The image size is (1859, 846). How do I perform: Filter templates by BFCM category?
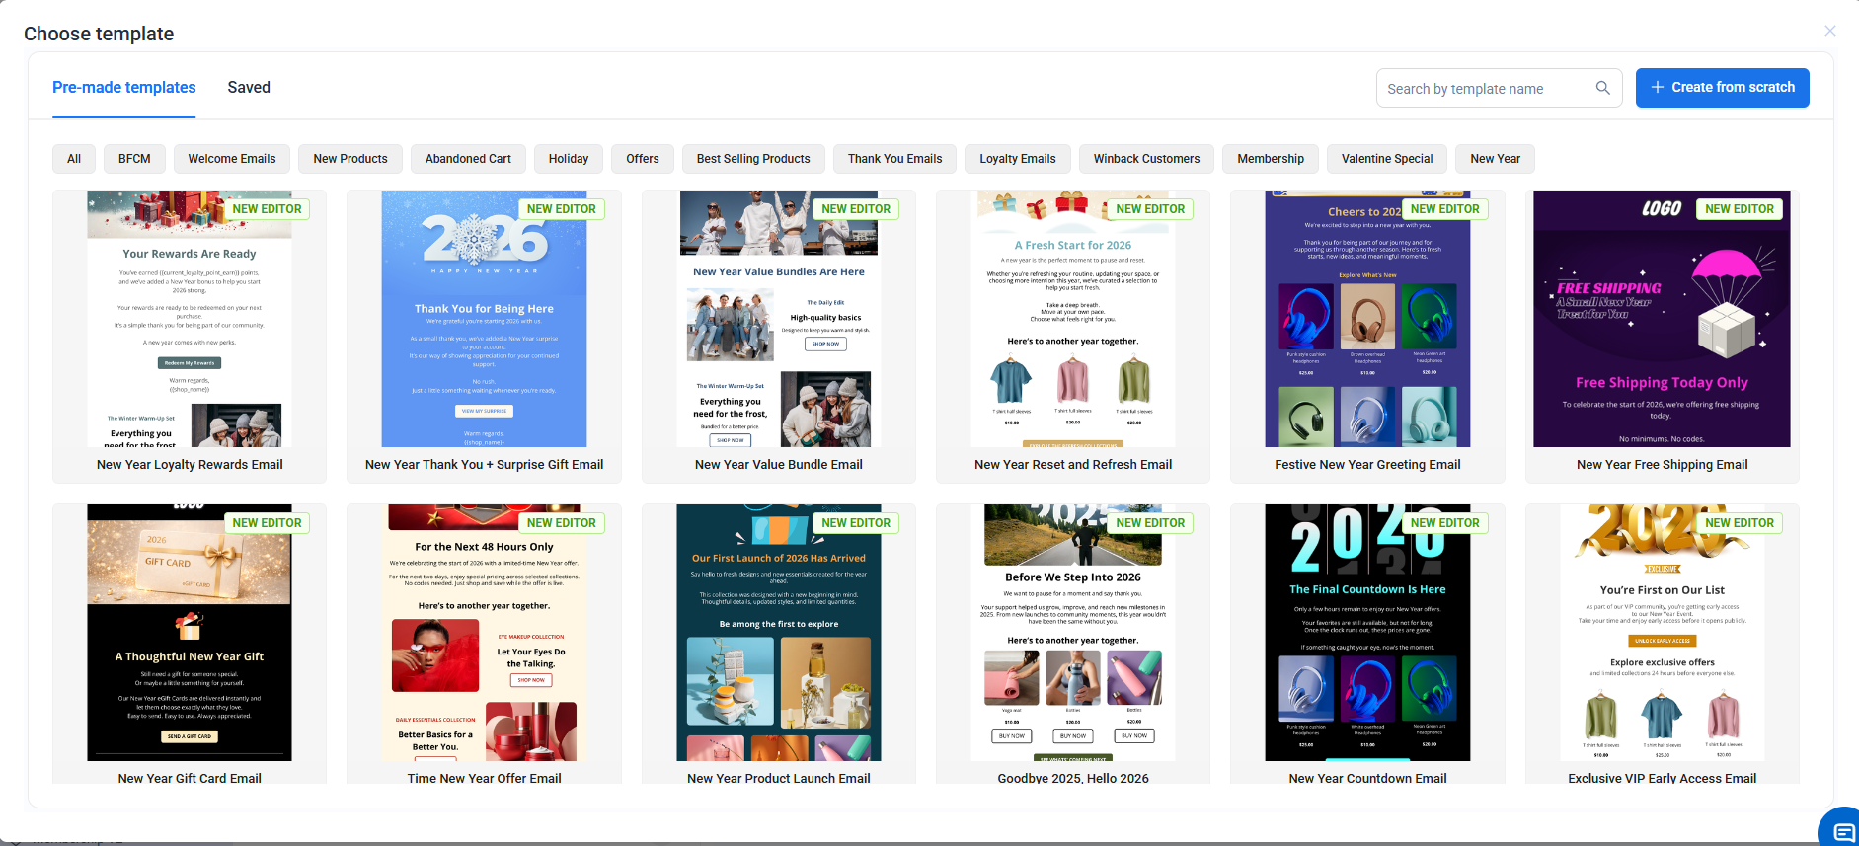134,159
